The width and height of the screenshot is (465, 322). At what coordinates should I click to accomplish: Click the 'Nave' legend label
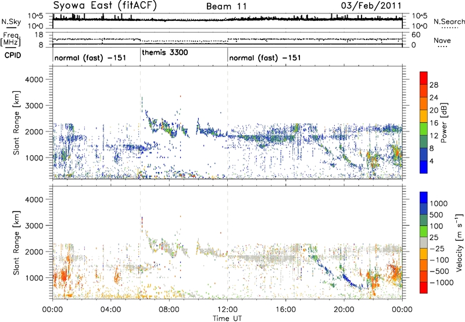442,40
